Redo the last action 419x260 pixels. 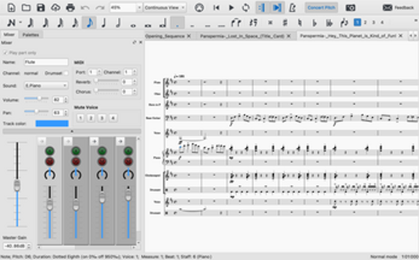point(100,7)
